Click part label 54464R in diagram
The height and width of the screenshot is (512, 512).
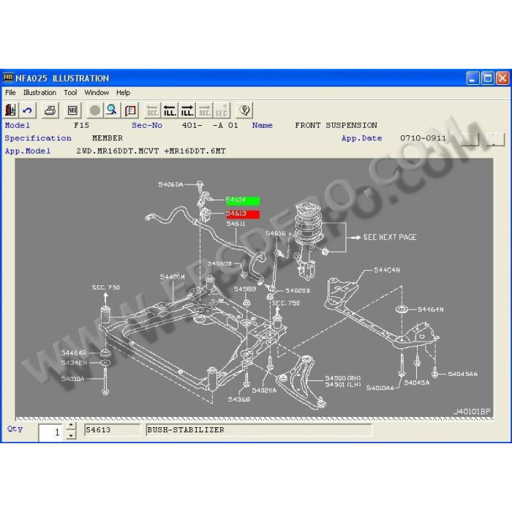(x=74, y=353)
